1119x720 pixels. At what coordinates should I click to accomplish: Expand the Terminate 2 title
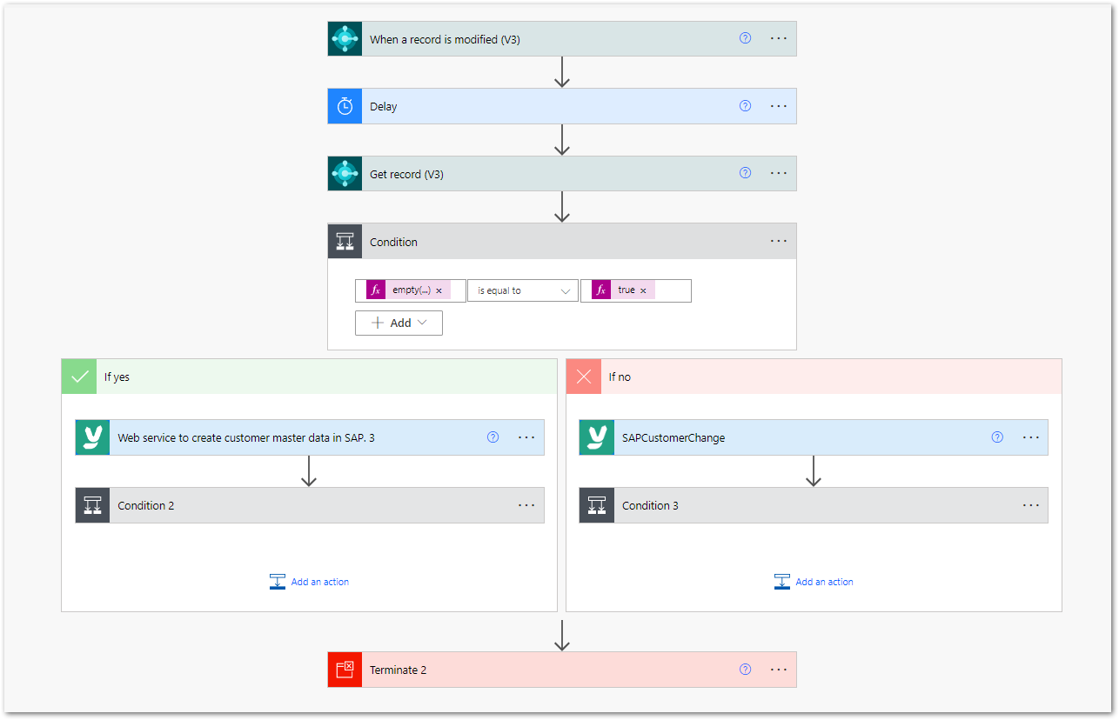click(x=398, y=670)
